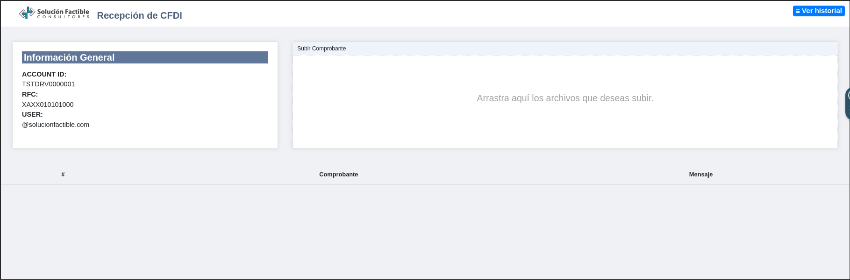The width and height of the screenshot is (850, 280).
Task: Click the hamburger icon in Ver historial
Action: [x=798, y=11]
